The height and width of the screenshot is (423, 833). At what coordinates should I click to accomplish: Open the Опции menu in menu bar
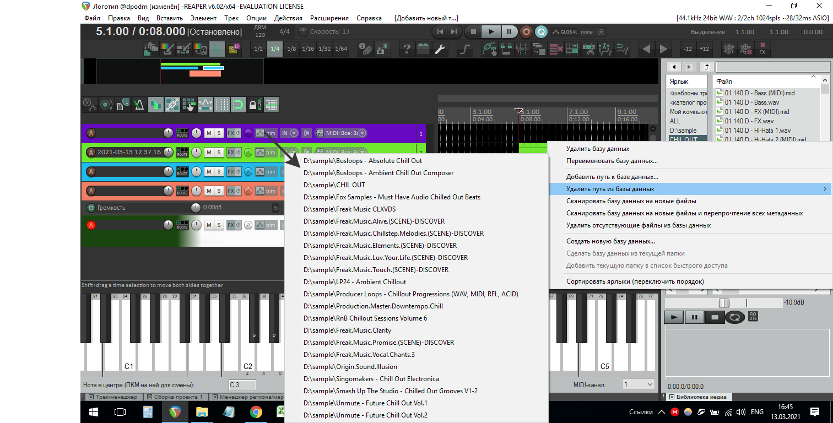tap(256, 18)
